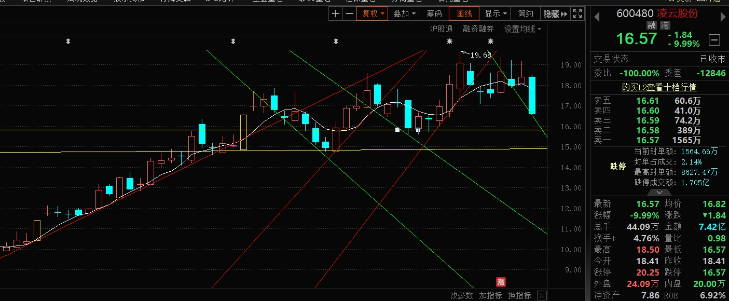Click the 金额 7.42亿 value
The width and height of the screenshot is (729, 301).
click(712, 227)
